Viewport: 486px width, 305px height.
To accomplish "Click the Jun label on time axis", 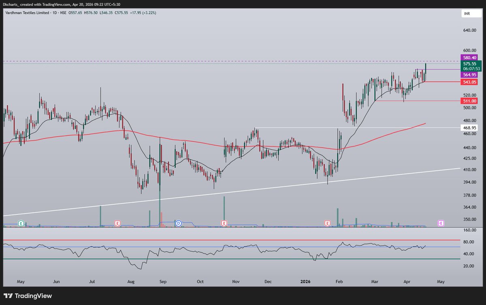I will coord(57,281).
